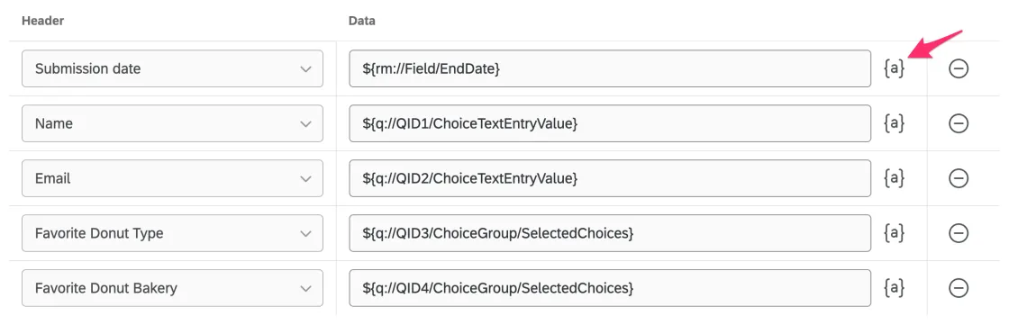Remove the Email row with minus button
The height and width of the screenshot is (325, 1027).
(959, 178)
